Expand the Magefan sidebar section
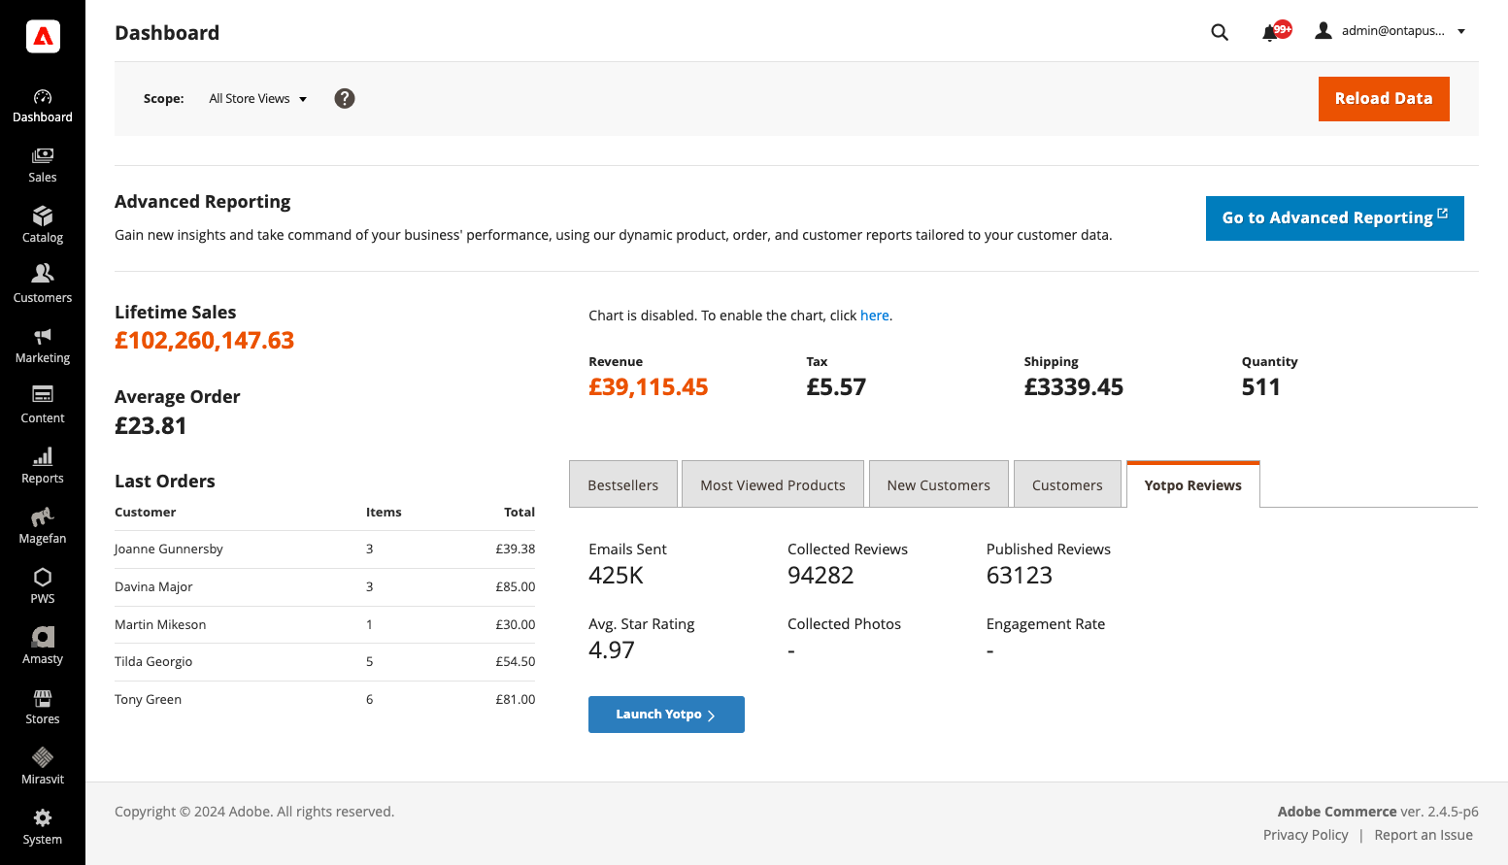 coord(42,524)
